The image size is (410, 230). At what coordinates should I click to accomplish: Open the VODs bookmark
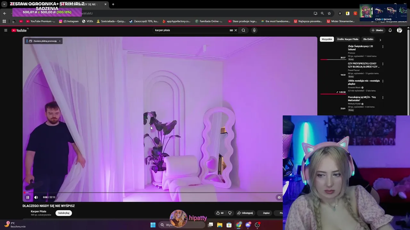[x=87, y=21]
